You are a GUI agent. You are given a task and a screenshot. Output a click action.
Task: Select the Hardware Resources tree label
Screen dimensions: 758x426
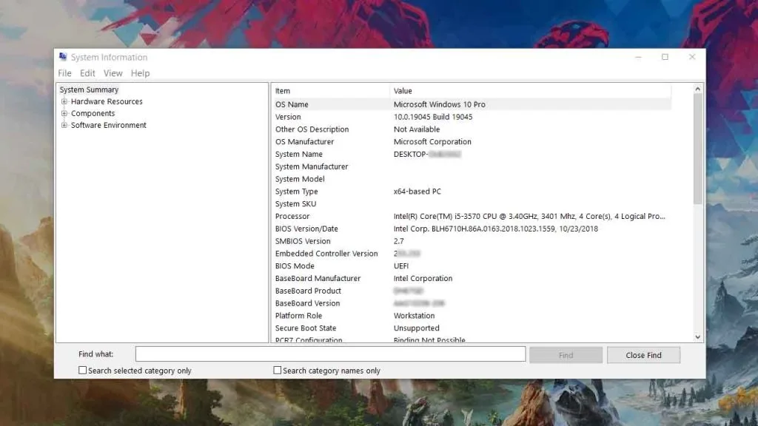pyautogui.click(x=107, y=101)
